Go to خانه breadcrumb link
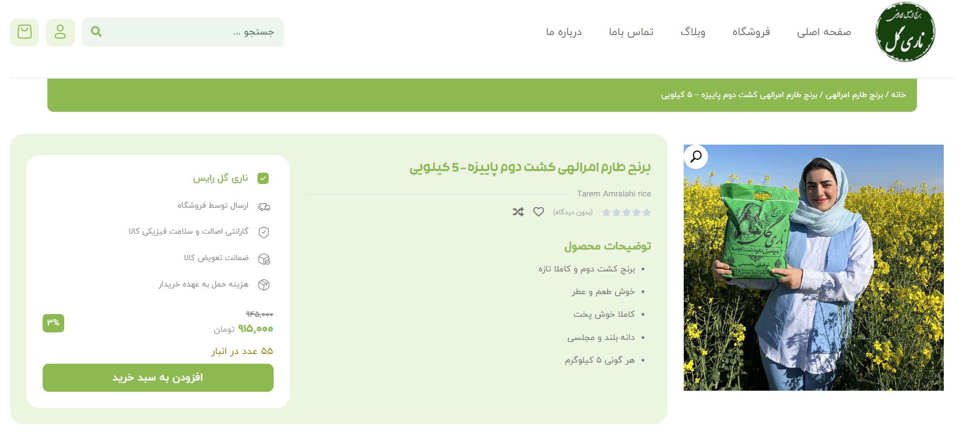This screenshot has width=960, height=436. click(x=898, y=95)
